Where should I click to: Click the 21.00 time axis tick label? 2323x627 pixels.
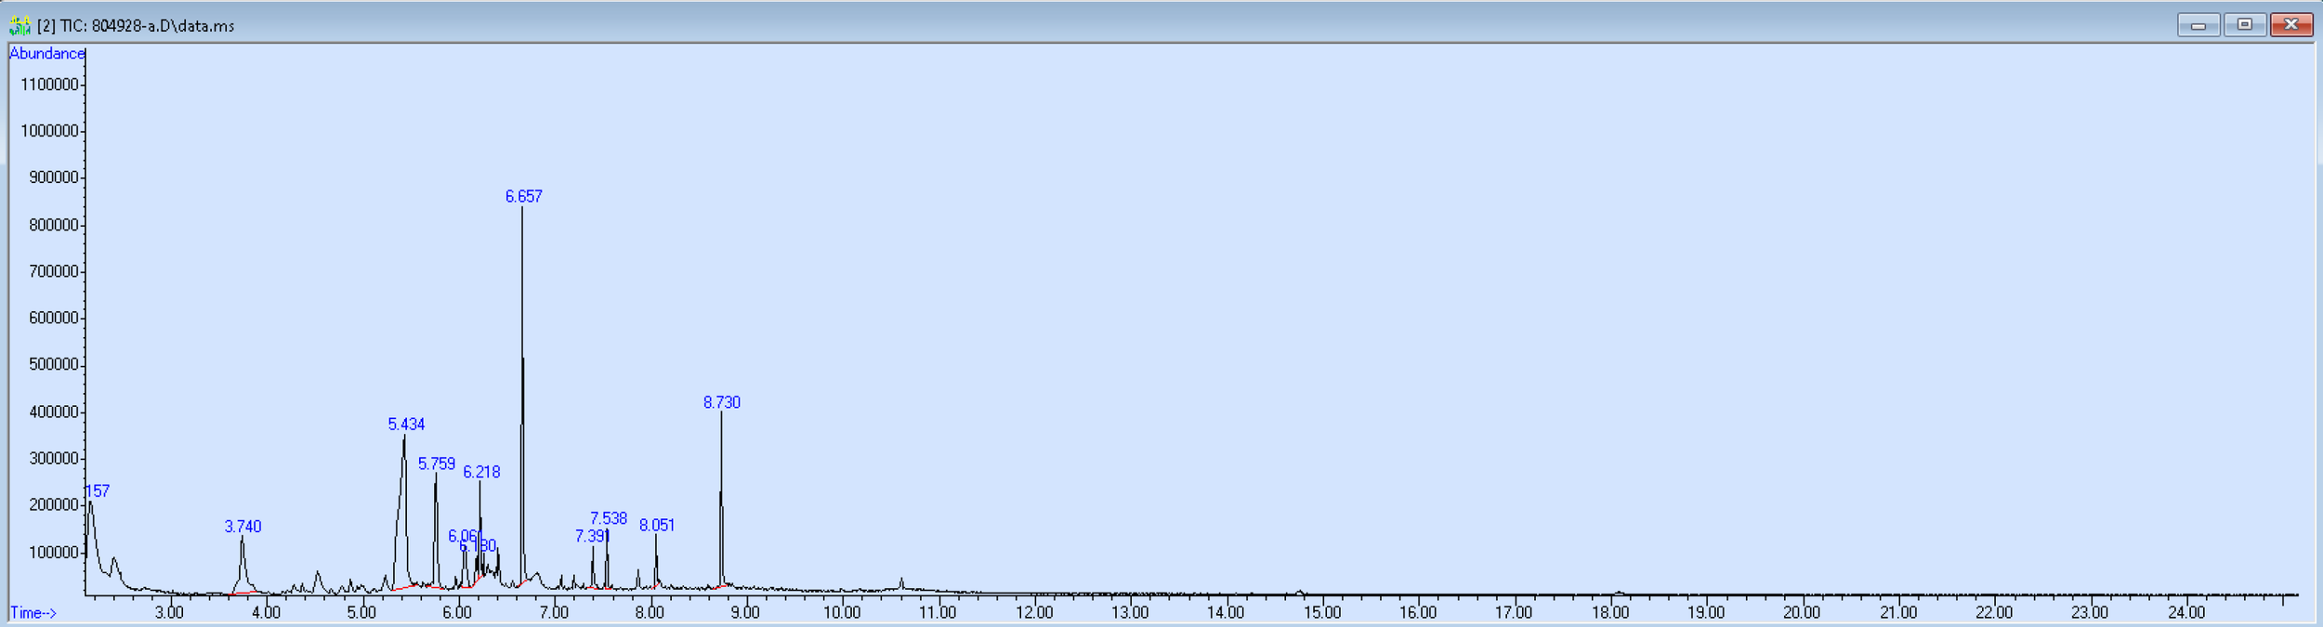coord(1898,612)
